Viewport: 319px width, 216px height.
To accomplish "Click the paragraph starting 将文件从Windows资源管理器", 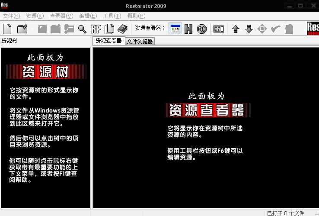I will (44, 117).
